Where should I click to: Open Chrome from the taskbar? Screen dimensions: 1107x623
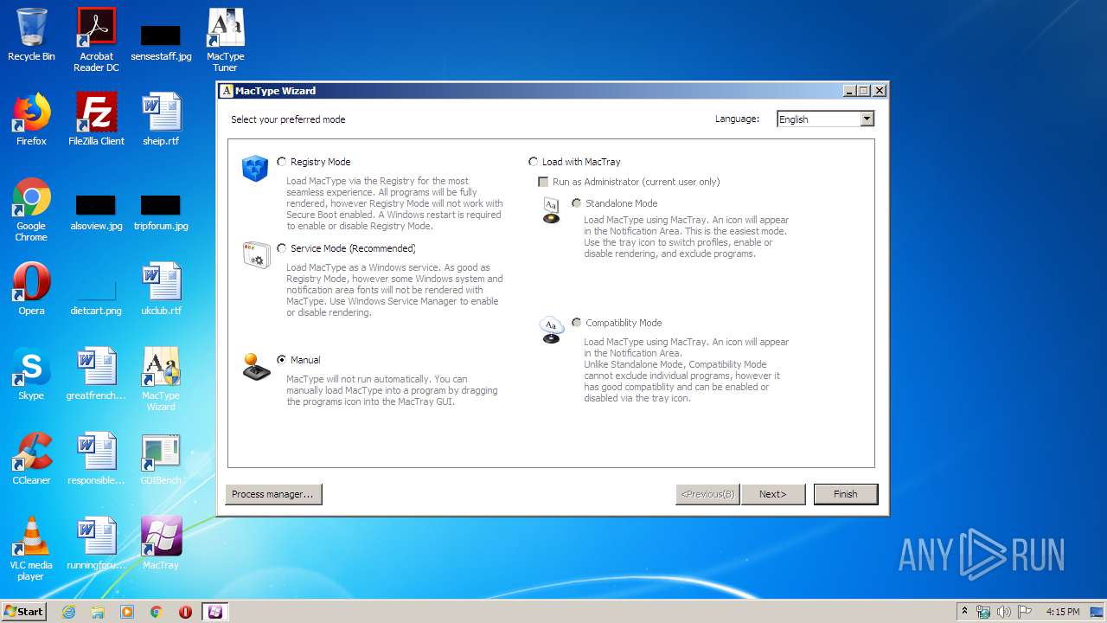[x=157, y=612]
